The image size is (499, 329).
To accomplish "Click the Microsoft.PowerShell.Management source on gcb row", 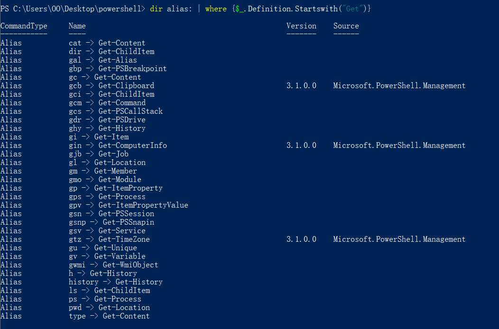I will [x=399, y=86].
